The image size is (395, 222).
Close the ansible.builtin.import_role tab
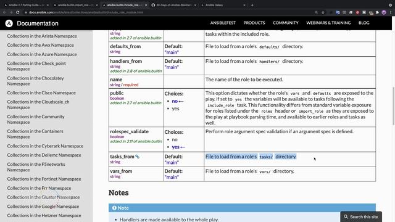(97, 5)
